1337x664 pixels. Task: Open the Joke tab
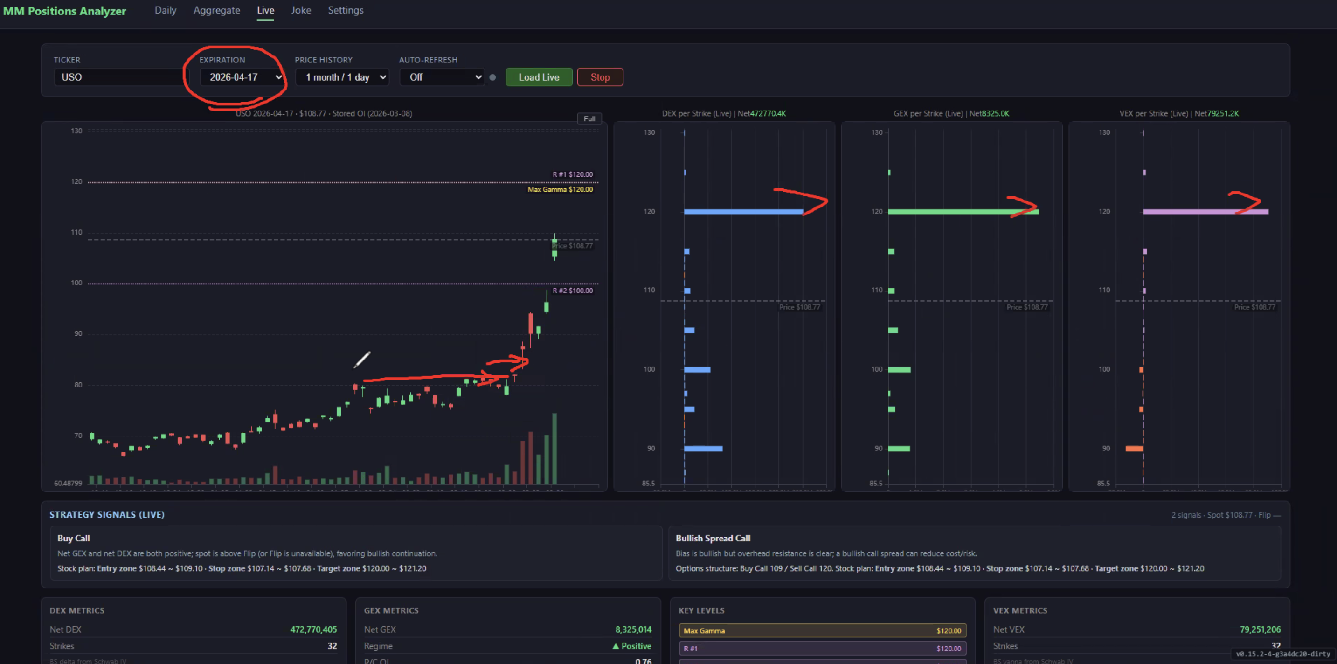[x=301, y=10]
